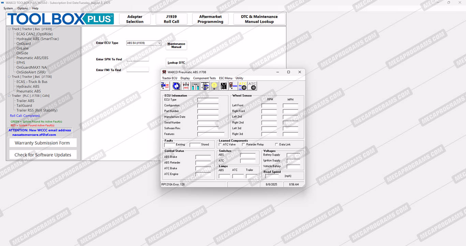This screenshot has height=246, width=466.
Task: Click DTC & Maintenance Manual Lookup button
Action: [259, 19]
